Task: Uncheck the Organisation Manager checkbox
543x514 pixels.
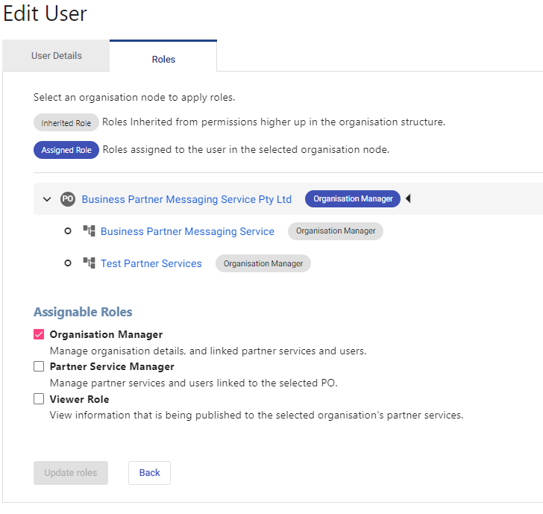Action: point(39,334)
